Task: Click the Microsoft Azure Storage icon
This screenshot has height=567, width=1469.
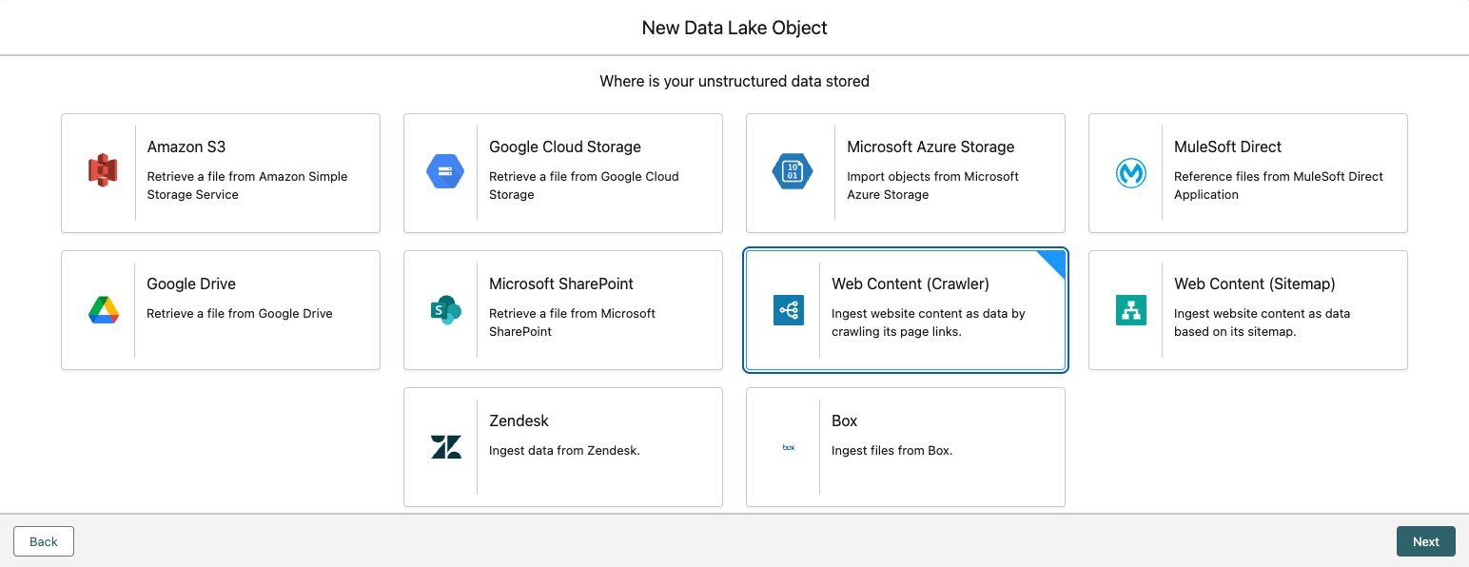Action: 792,172
